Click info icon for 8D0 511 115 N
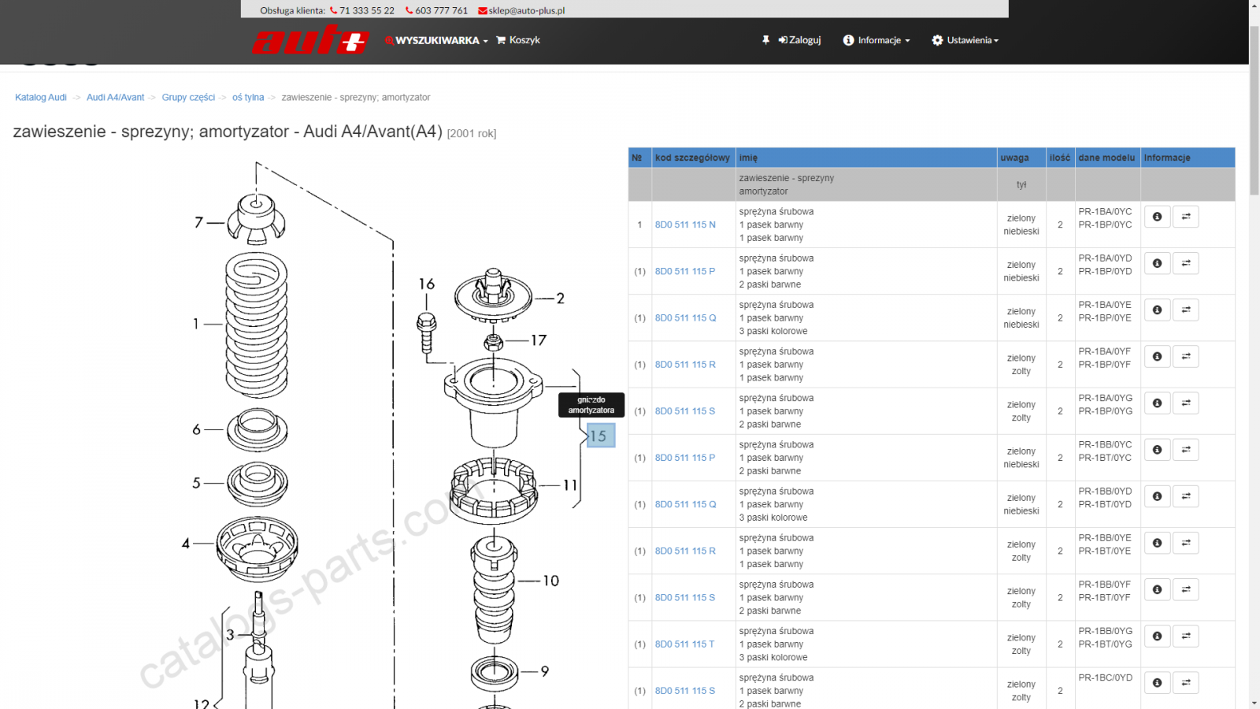 1157,217
